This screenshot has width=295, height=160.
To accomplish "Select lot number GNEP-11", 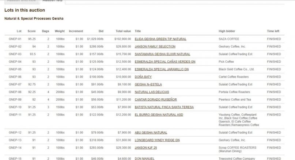I will pyautogui.click(x=15, y=114).
